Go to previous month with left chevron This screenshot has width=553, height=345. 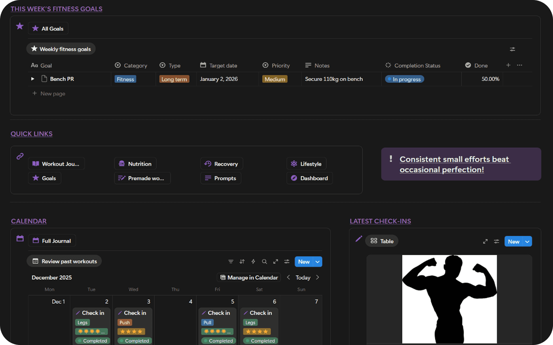click(288, 277)
